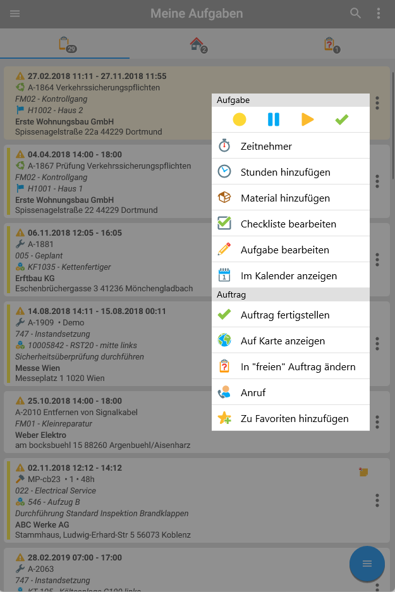
Task: Open options for task A-1864
Action: tap(377, 103)
